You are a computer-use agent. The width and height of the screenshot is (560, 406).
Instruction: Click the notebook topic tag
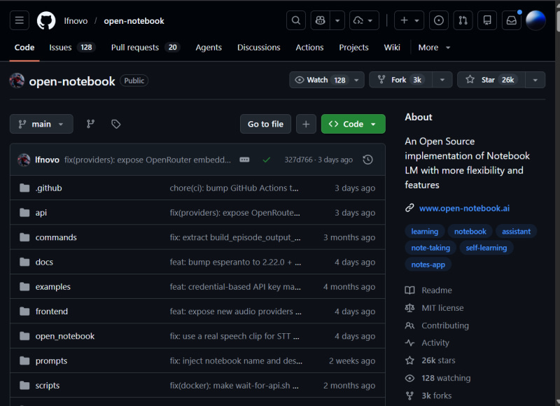pos(470,232)
